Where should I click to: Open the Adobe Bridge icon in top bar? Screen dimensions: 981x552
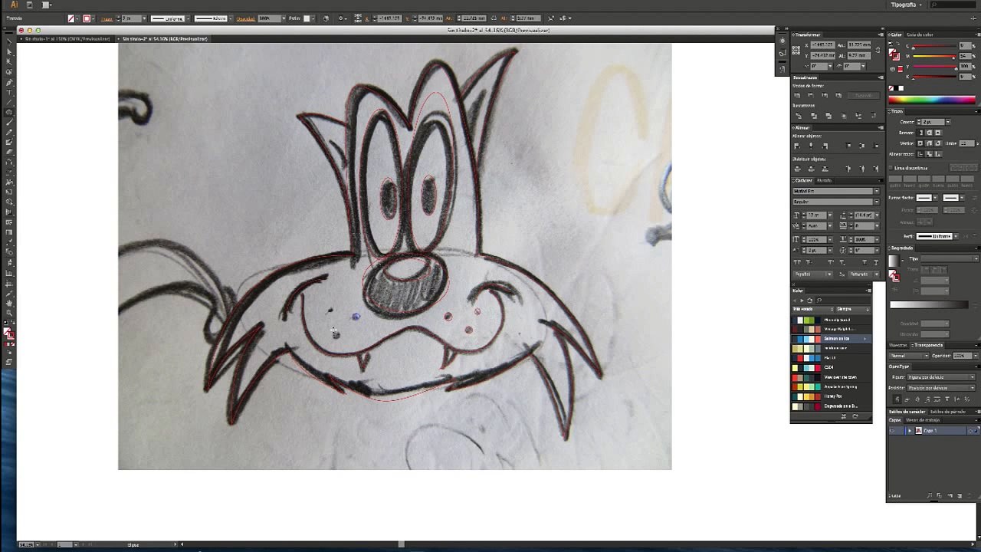(29, 5)
